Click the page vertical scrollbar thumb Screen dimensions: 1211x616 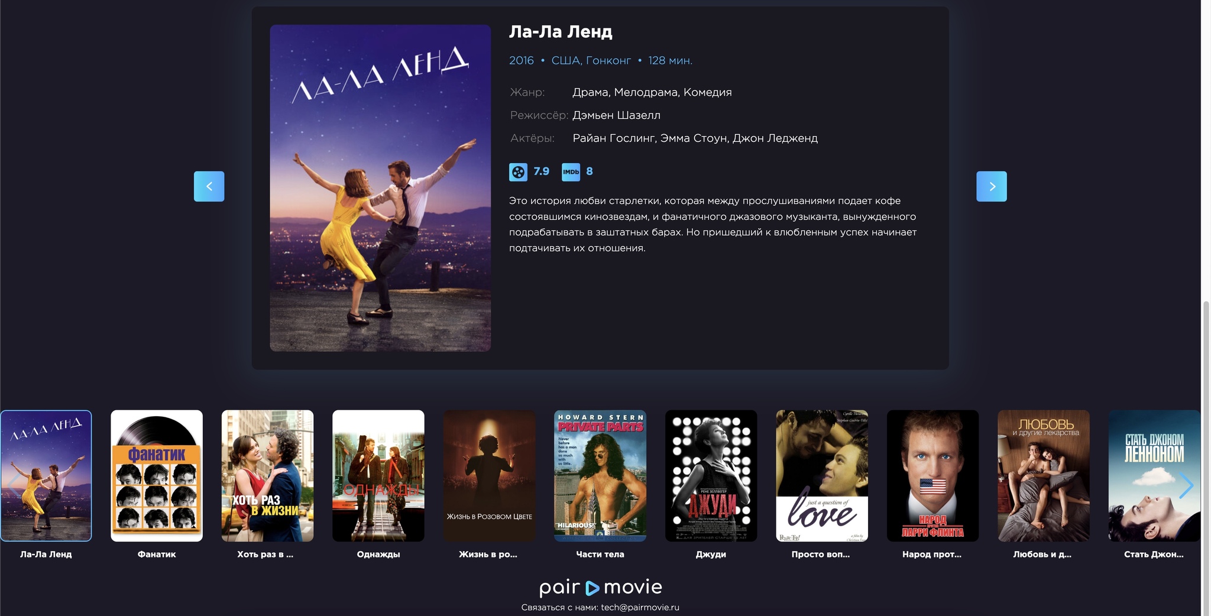click(1206, 458)
